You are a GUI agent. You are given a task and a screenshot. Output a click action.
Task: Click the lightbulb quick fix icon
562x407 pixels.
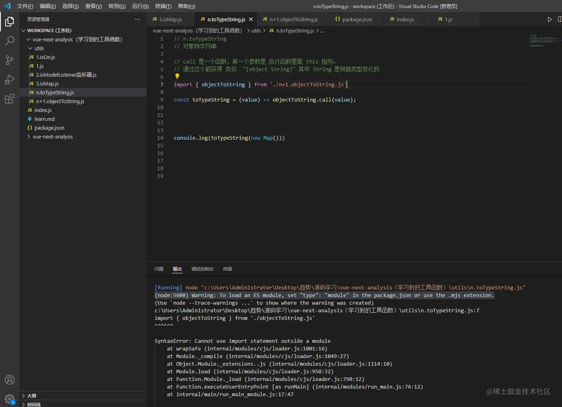tap(177, 76)
